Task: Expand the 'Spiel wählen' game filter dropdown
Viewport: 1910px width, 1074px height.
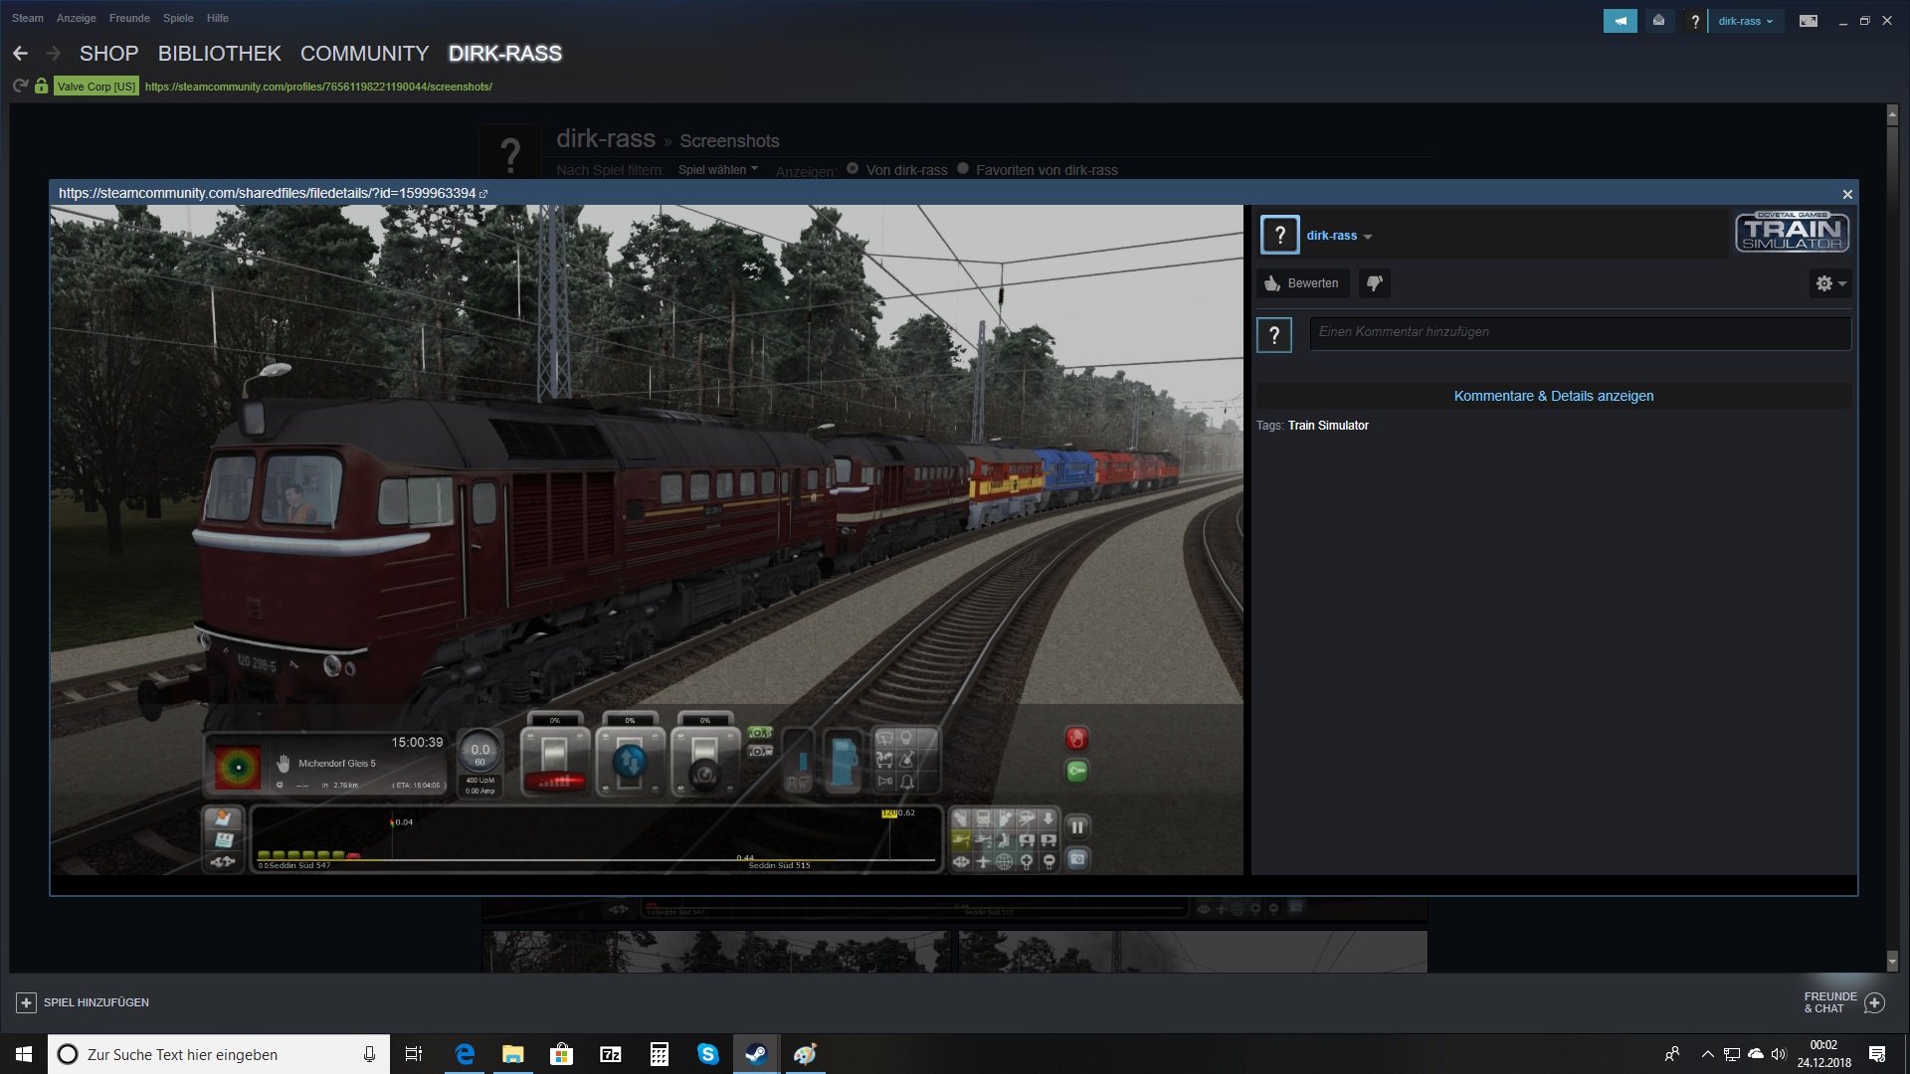Action: (717, 170)
